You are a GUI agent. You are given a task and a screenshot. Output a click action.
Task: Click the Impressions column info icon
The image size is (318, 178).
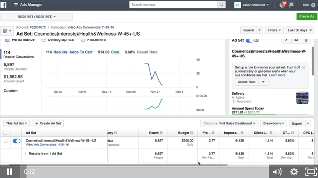click(x=242, y=133)
